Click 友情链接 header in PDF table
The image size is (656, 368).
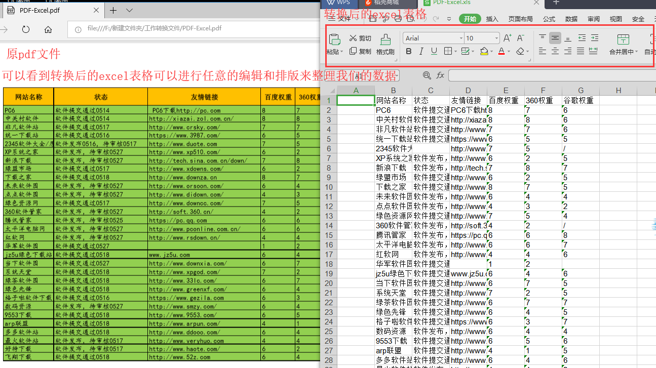[204, 97]
